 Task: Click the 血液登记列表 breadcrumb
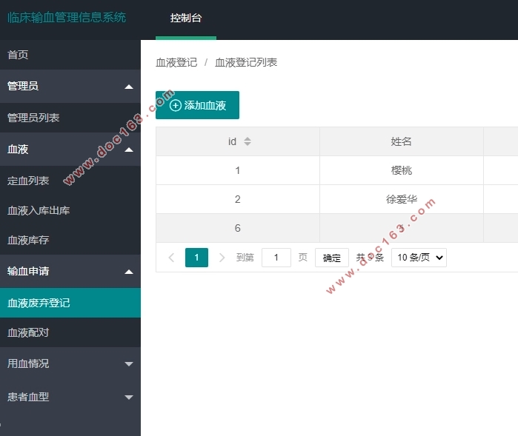(x=246, y=62)
